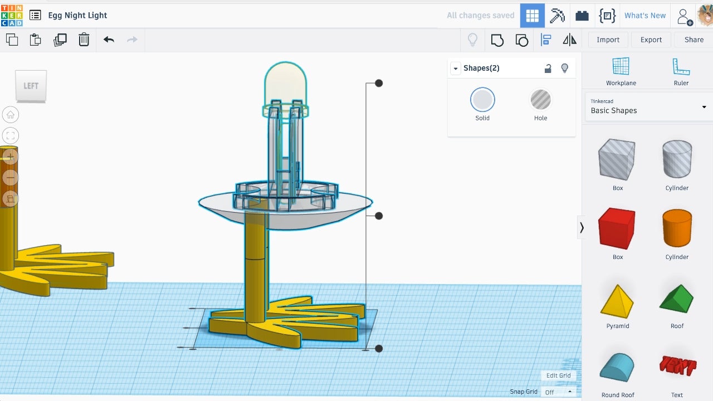Screen dimensions: 713x401
Task: Click the Paste clipboard icon
Action: pos(36,40)
